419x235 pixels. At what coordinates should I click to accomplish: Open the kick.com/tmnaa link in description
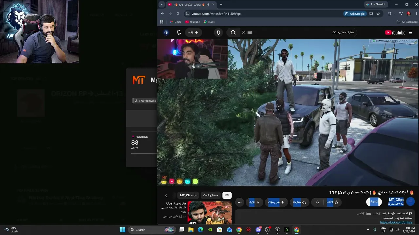(396, 223)
